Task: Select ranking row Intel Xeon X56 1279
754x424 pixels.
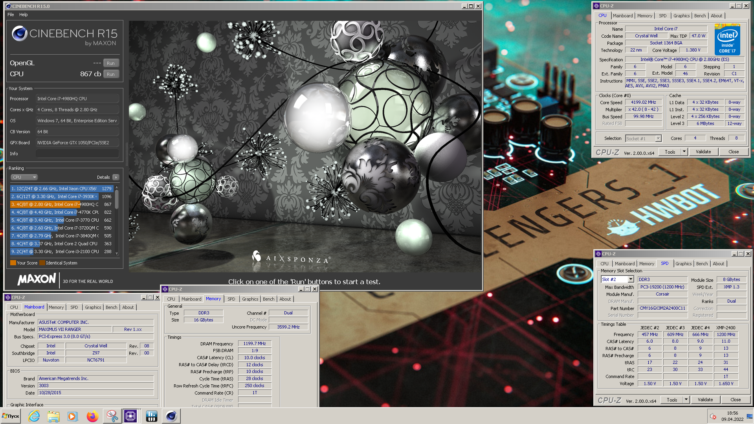Action: point(62,189)
